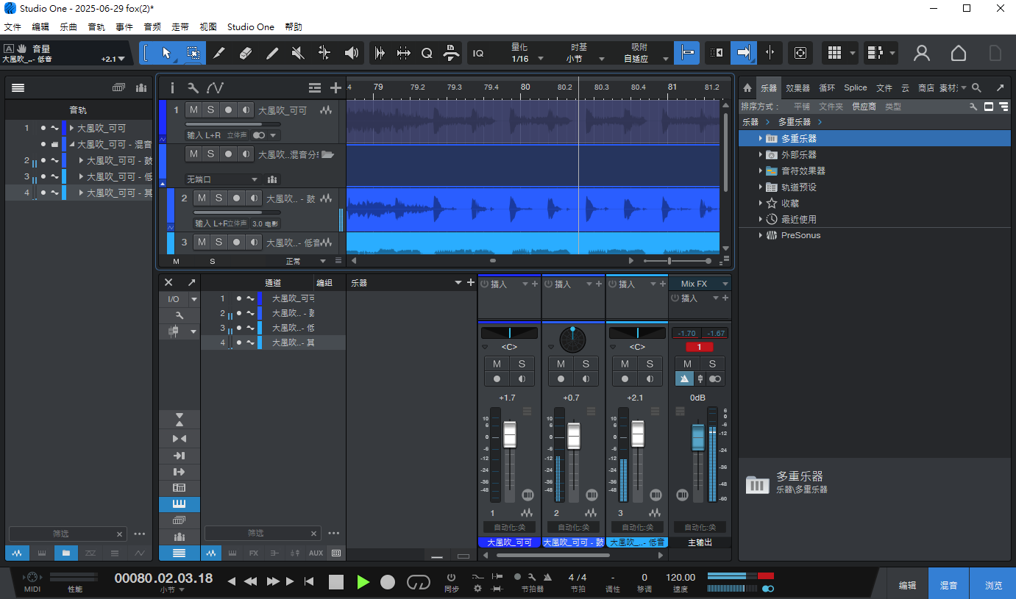Switch to the Splice browser tab
This screenshot has width=1016, height=599.
[855, 87]
